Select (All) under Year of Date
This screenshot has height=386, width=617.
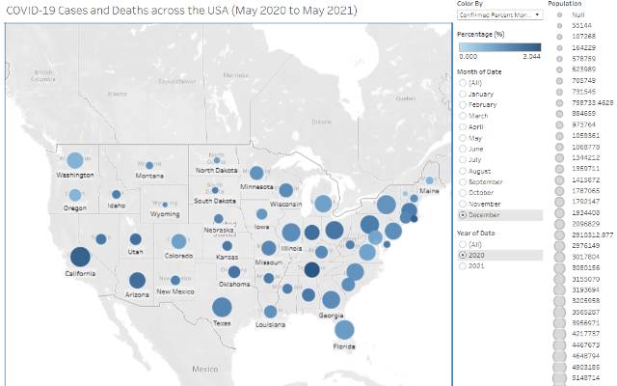(462, 244)
